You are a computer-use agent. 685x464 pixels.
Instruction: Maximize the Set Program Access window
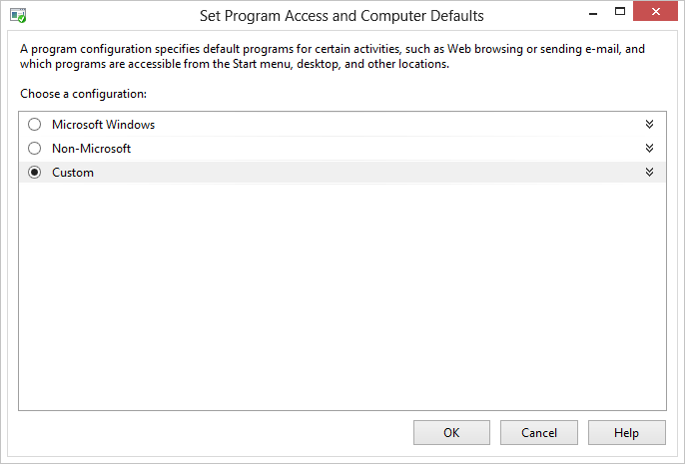click(x=619, y=14)
